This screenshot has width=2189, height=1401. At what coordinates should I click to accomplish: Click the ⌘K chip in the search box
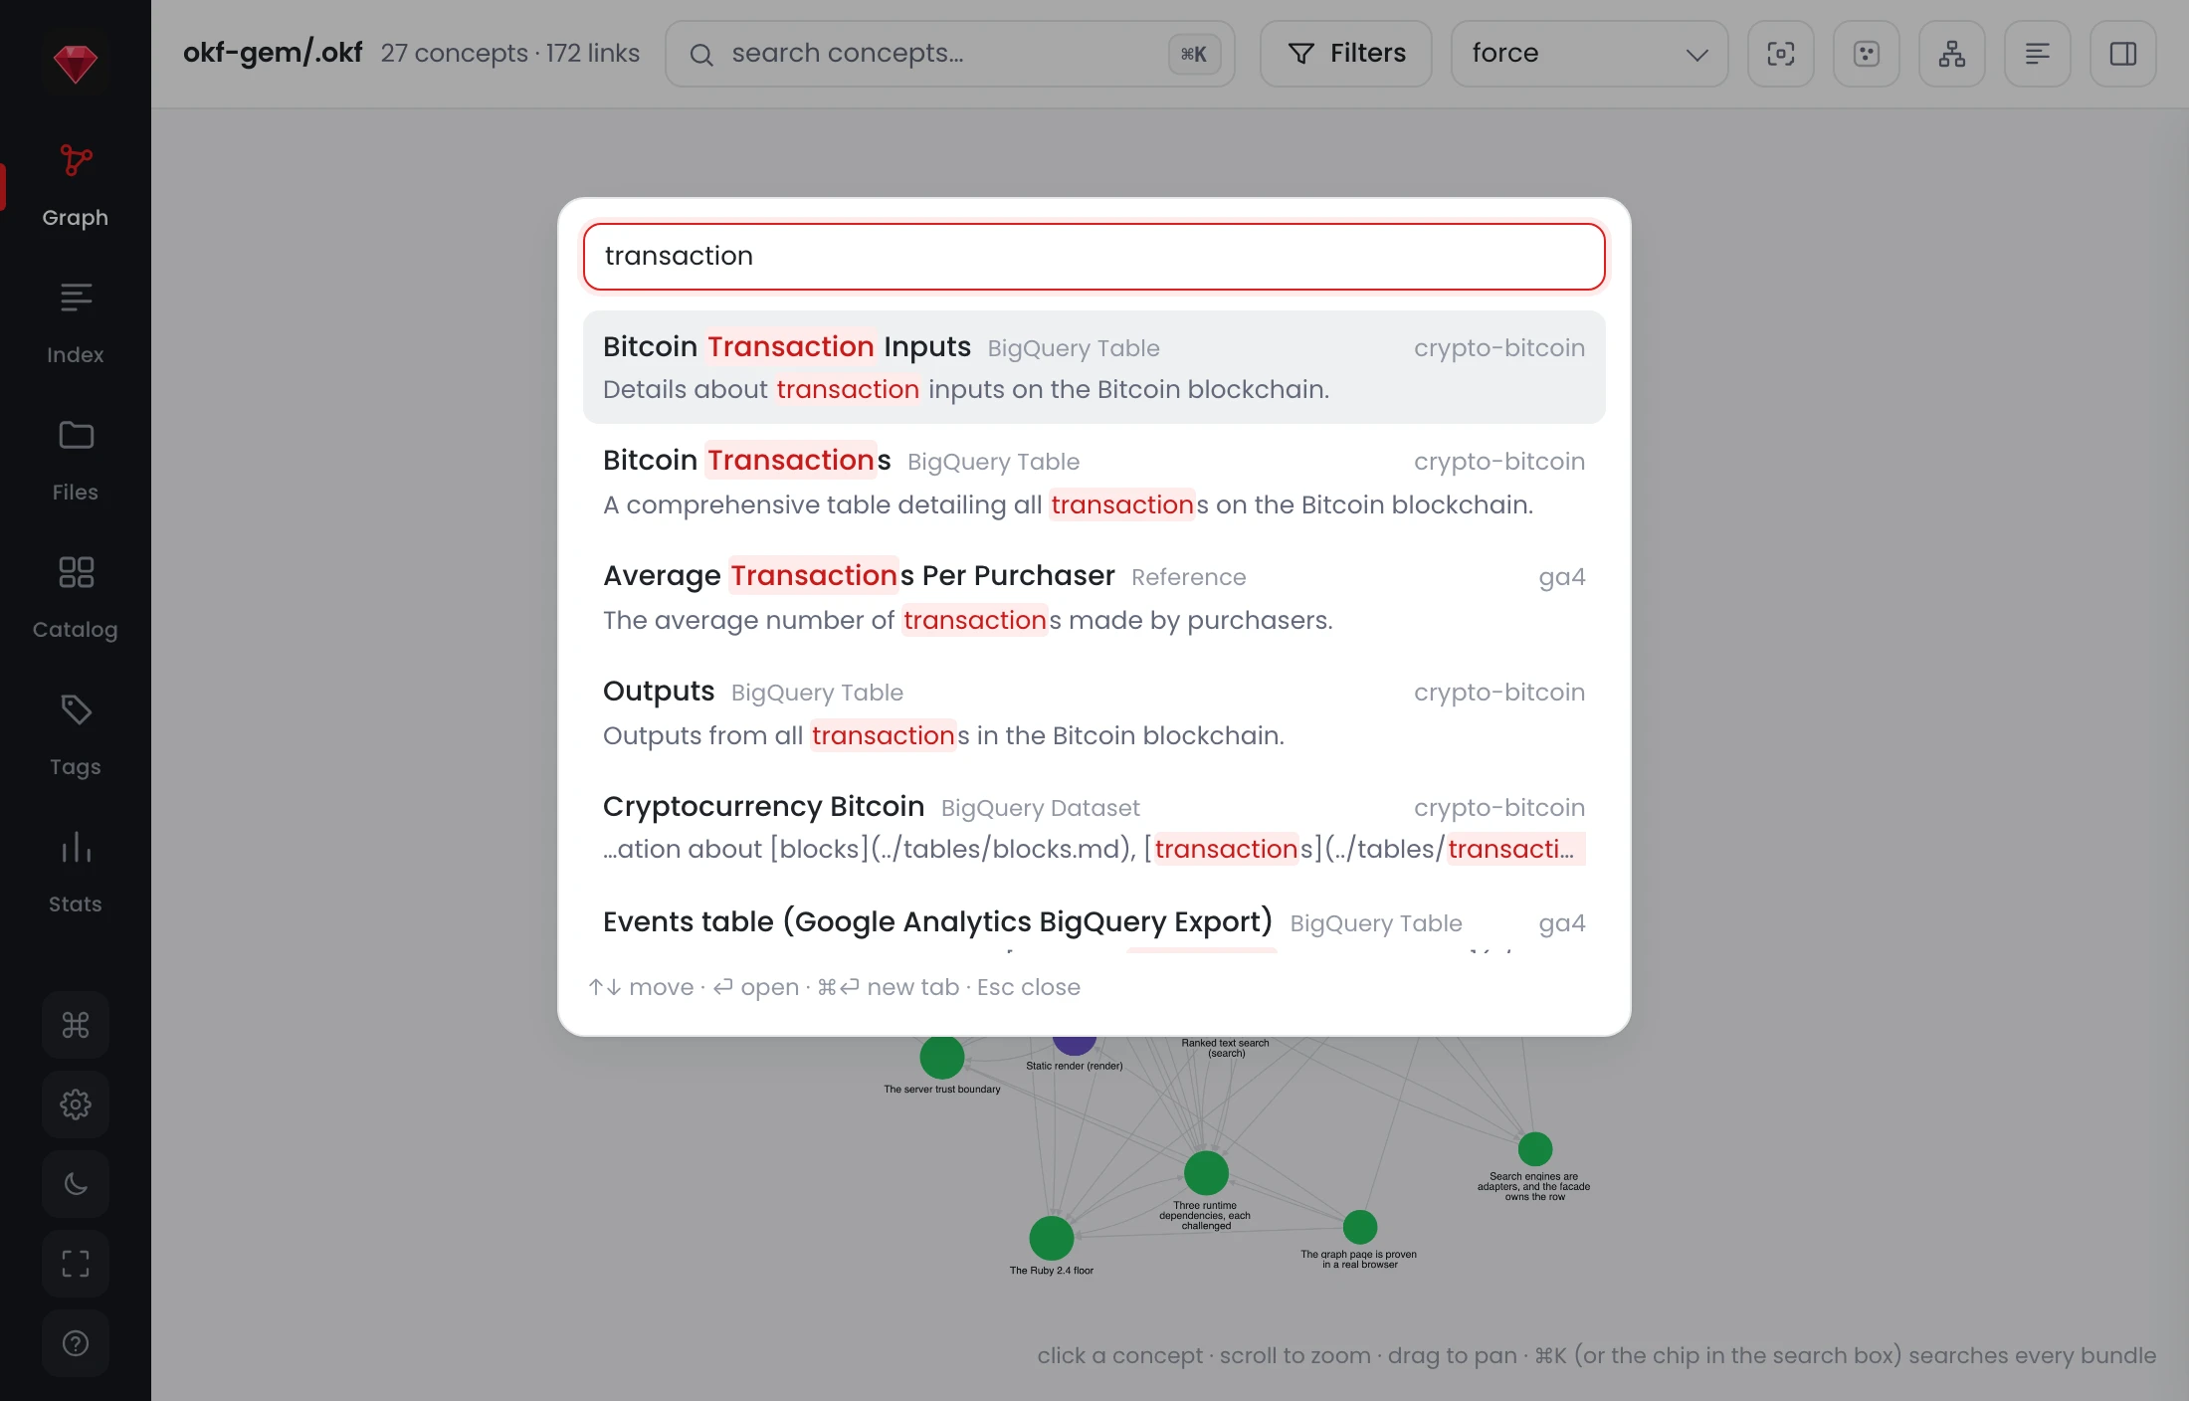pos(1194,54)
